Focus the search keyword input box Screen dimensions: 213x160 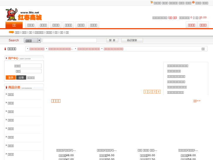(x=69, y=41)
